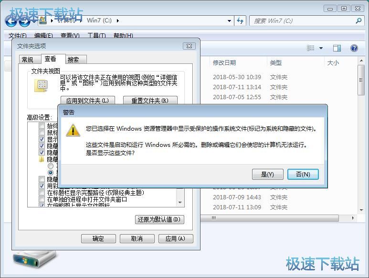Click the file list scroll down arrow
This screenshot has height=278, width=369.
click(x=361, y=210)
